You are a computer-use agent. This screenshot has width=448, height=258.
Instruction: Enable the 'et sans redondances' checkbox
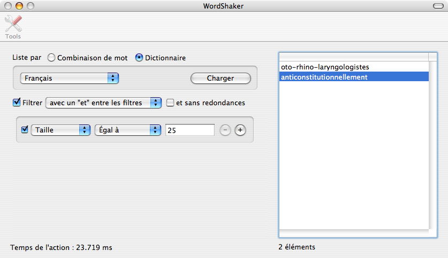[170, 103]
